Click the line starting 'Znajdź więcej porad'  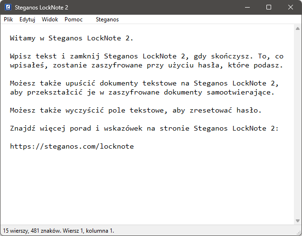click(144, 128)
